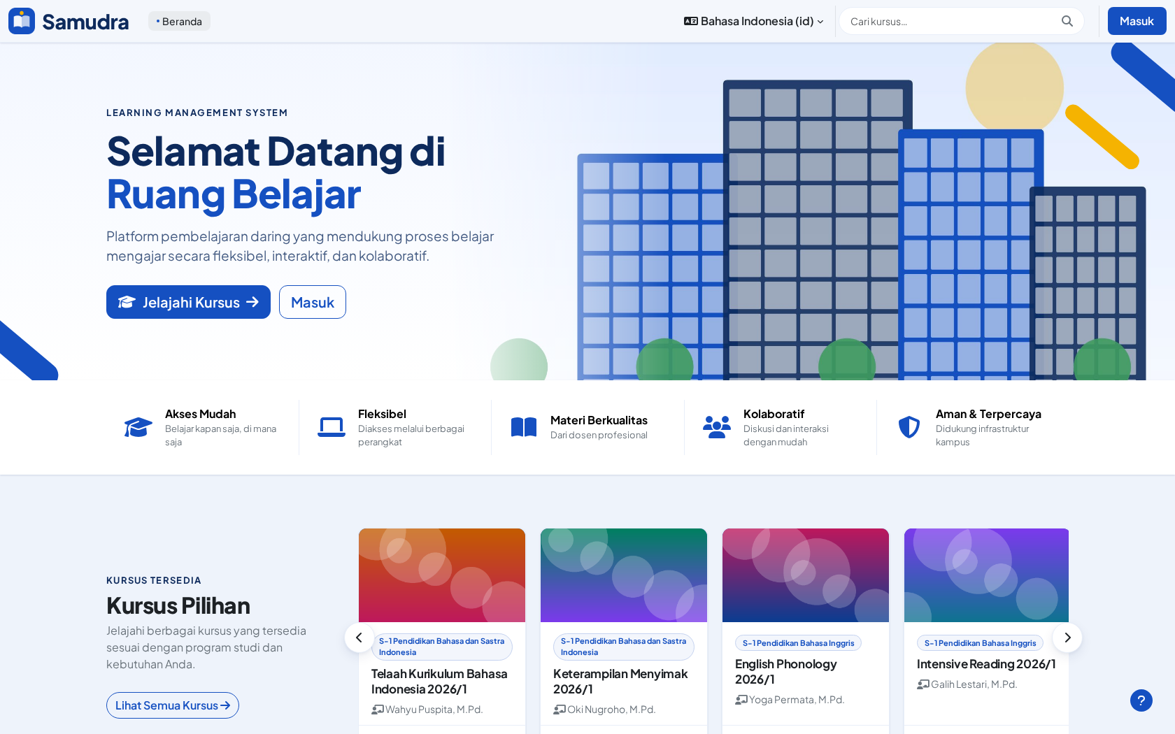Open the English Phonology 2026/1 title
This screenshot has width=1175, height=734.
(x=785, y=672)
